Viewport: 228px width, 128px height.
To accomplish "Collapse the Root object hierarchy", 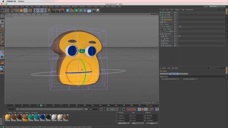I will click(160, 22).
